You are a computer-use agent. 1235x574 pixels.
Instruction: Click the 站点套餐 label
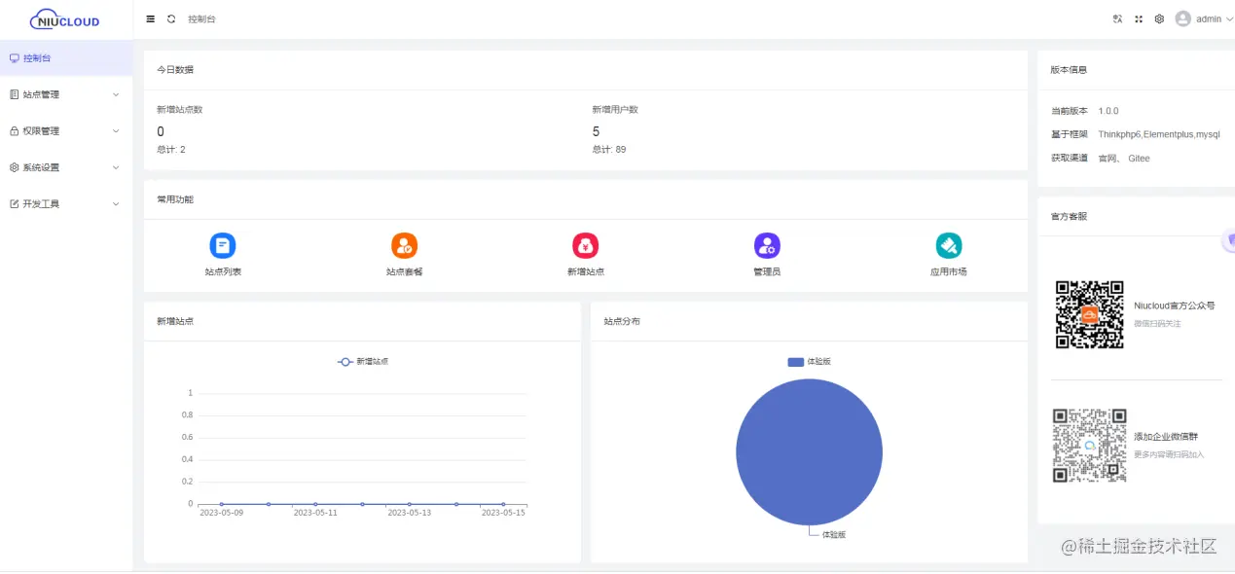click(404, 272)
